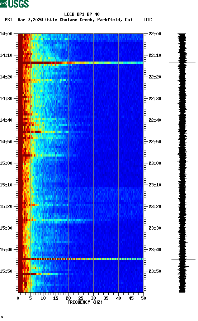Click the '22:20' UTC time label
Viewport: 198px width, 321px height.
tap(155, 77)
